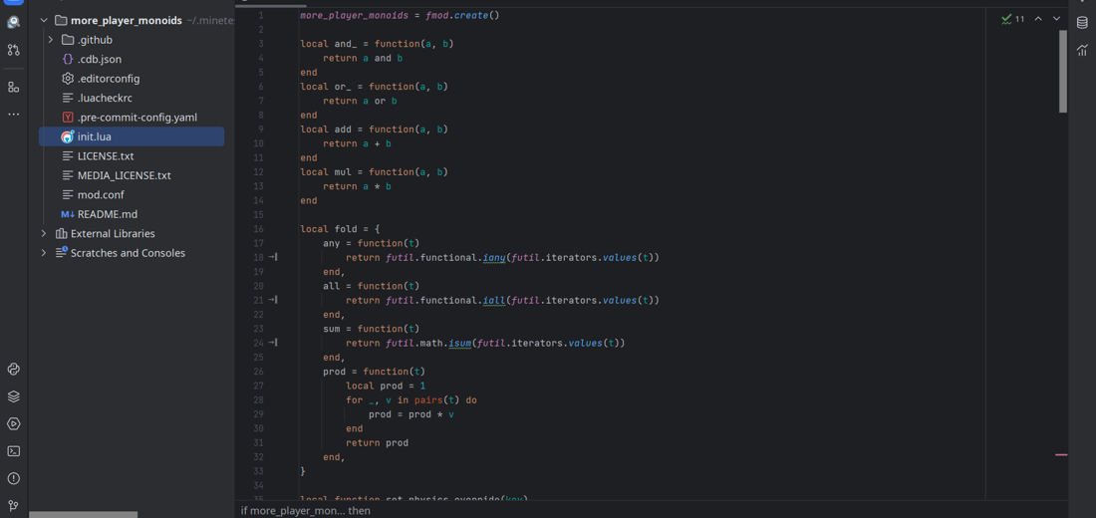Screen dimensions: 1096x518
Task: Show more tool windows via ellipsis
Action: [x=13, y=114]
